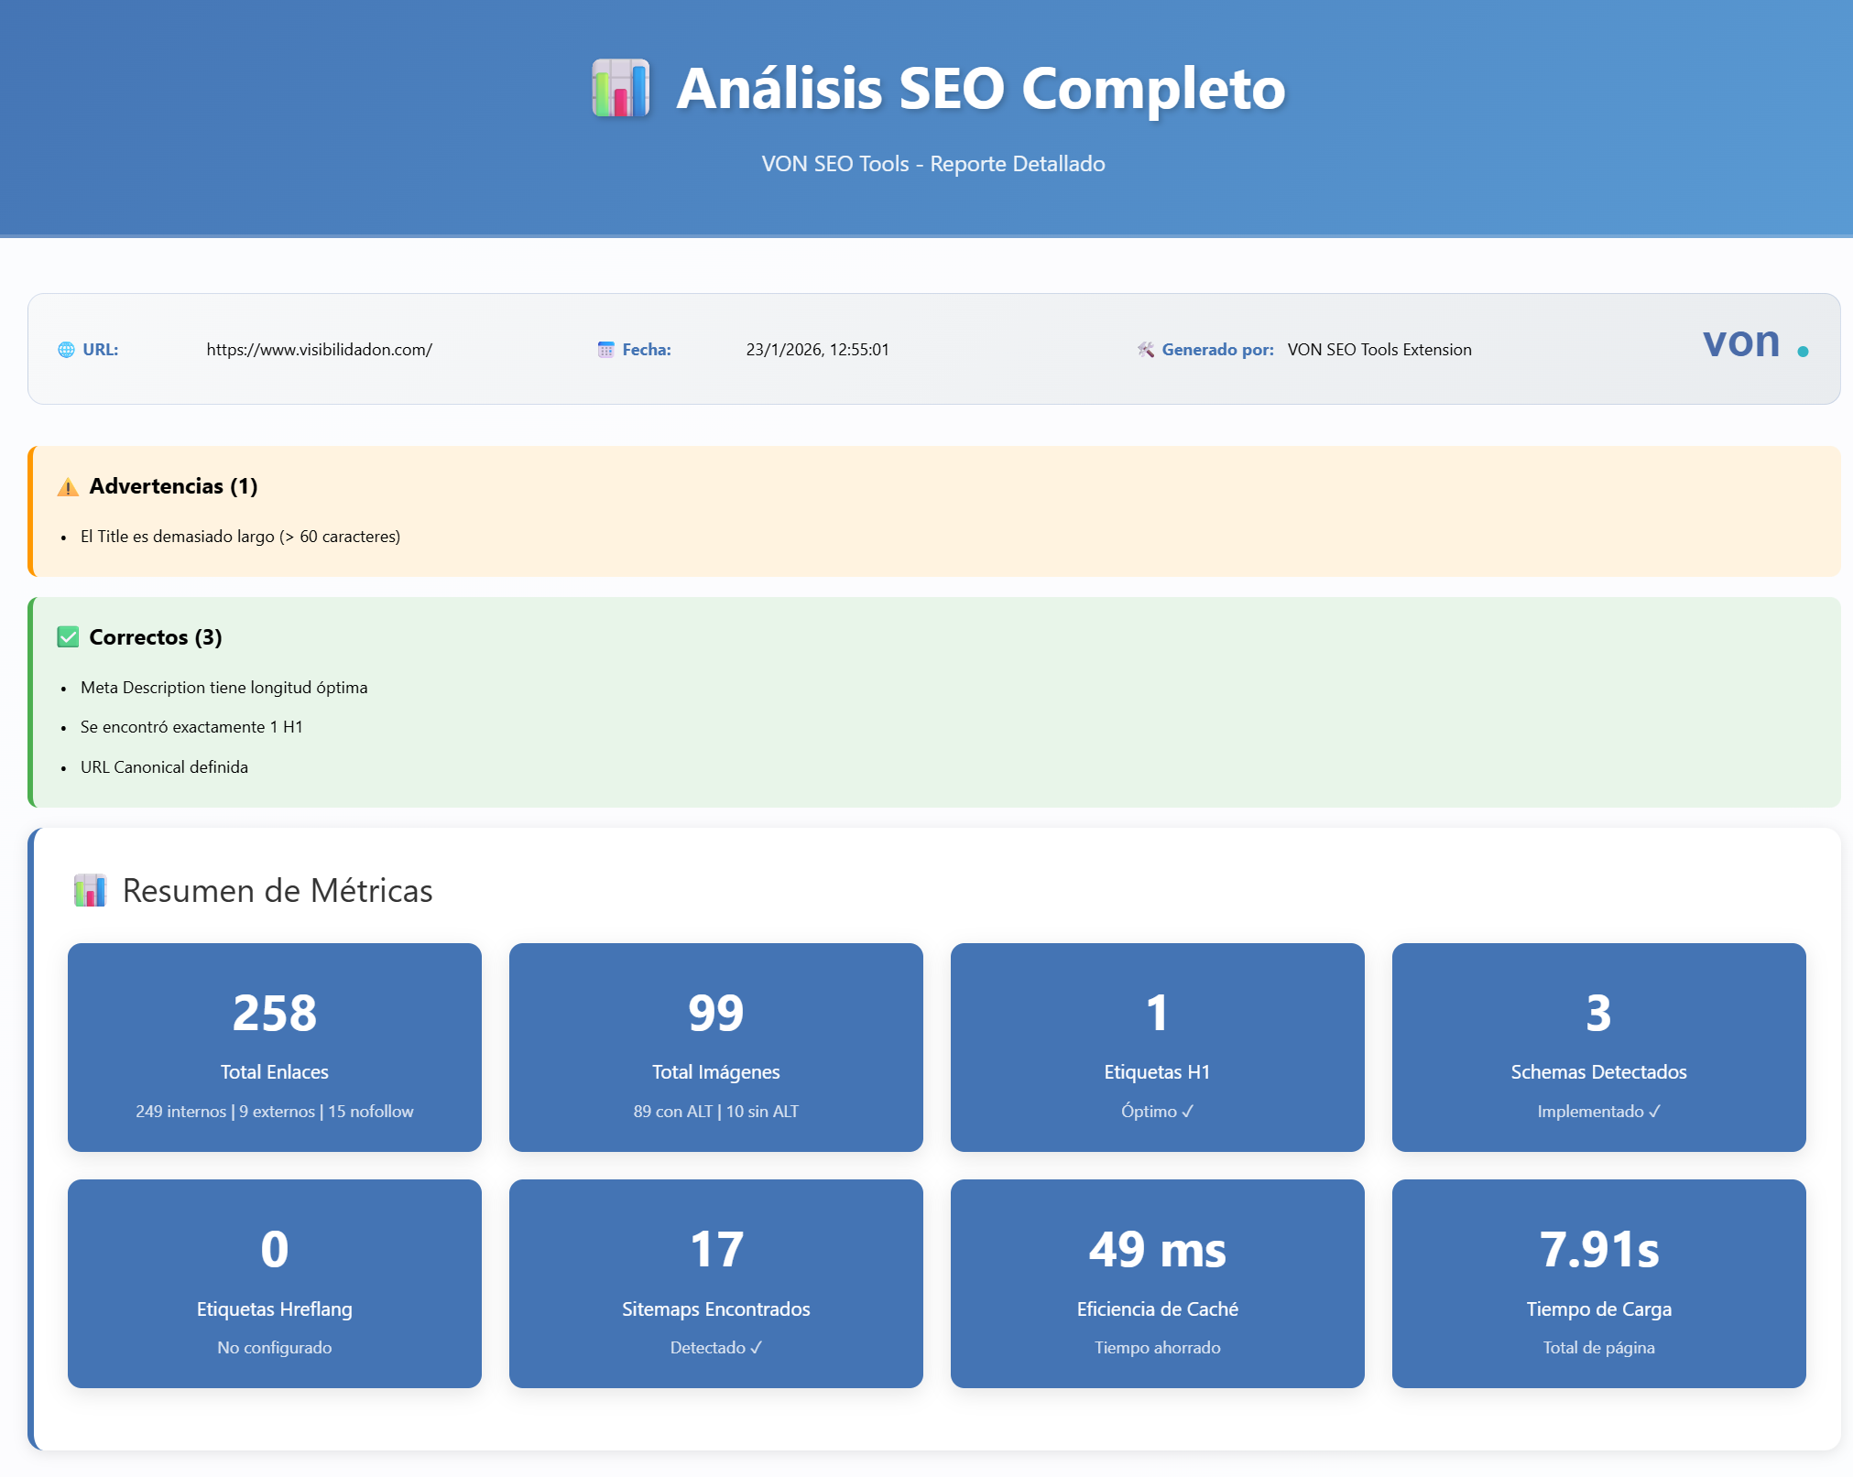Viewport: 1853px width, 1477px height.
Task: Click the 17 Sitemaps Encontrados card
Action: 715,1283
